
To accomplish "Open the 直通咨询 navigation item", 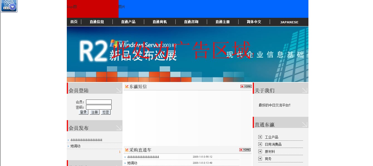I will pyautogui.click(x=191, y=22).
